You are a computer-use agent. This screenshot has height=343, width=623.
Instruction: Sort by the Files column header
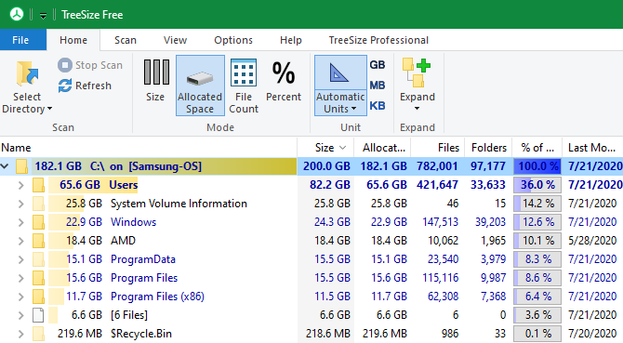[x=438, y=148]
